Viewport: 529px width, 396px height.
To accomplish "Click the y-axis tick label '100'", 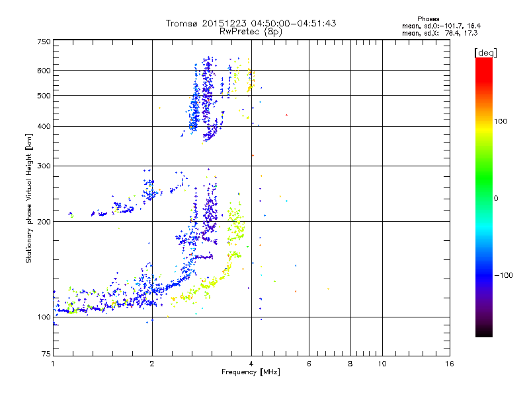I will click(44, 317).
